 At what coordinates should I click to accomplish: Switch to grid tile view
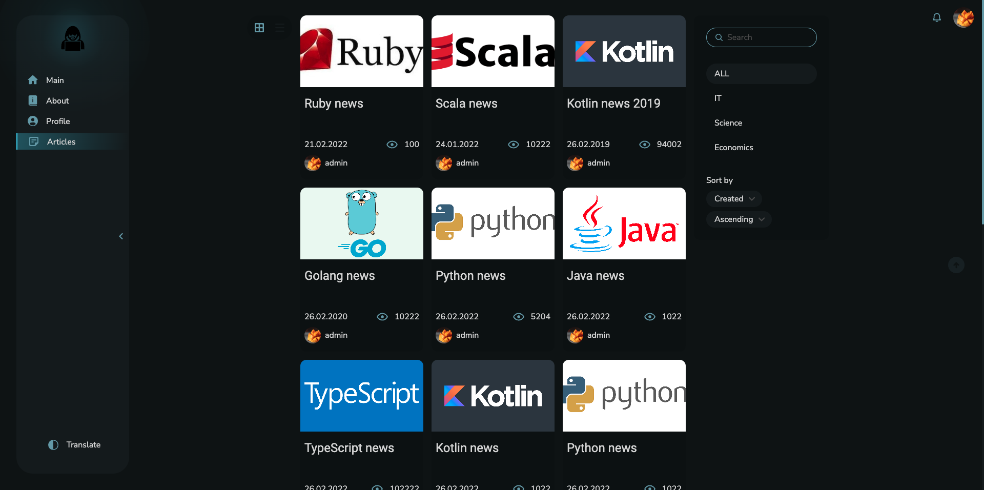click(x=259, y=28)
